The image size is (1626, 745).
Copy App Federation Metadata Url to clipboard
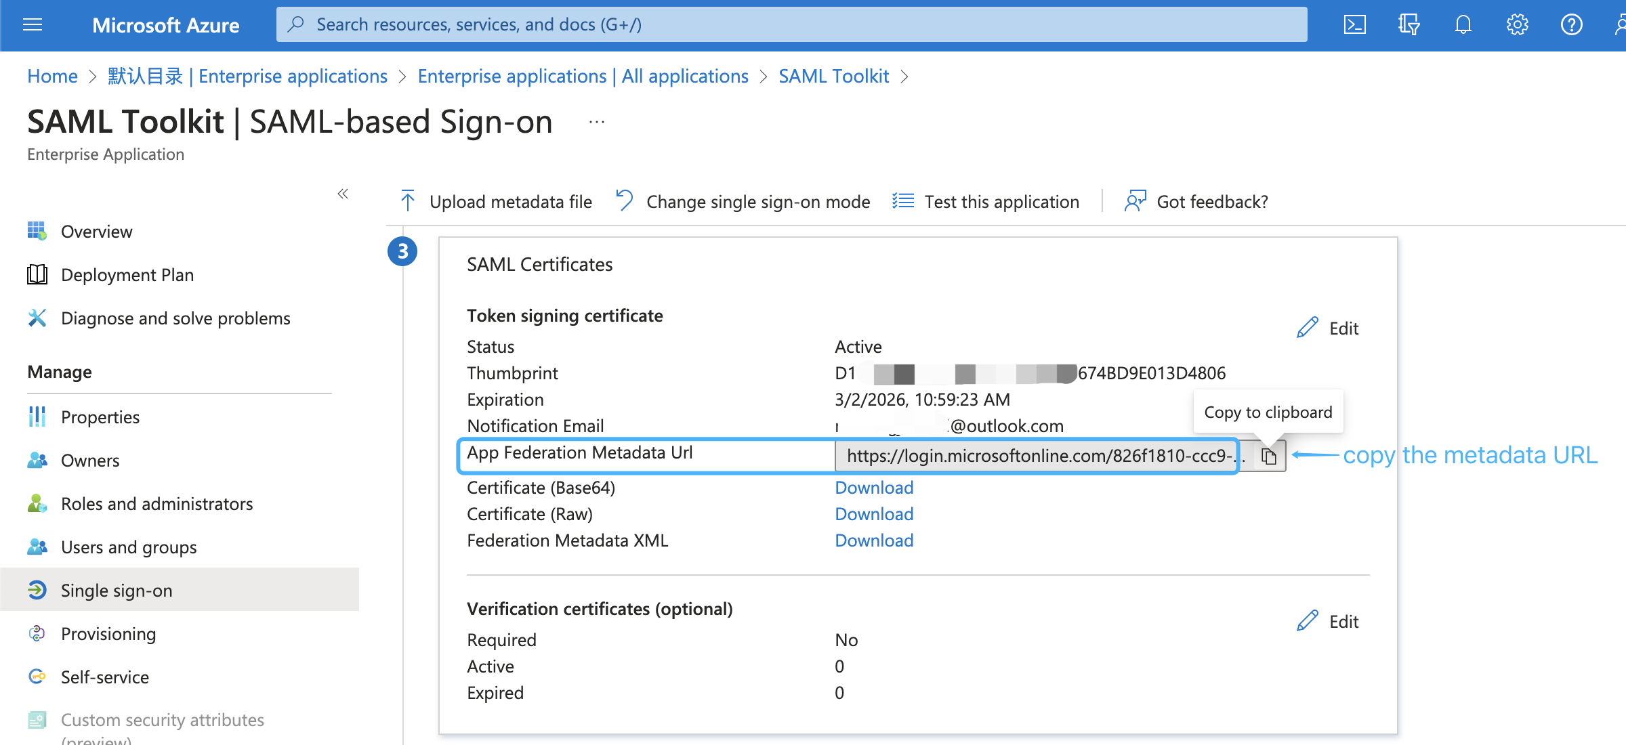pyautogui.click(x=1268, y=455)
